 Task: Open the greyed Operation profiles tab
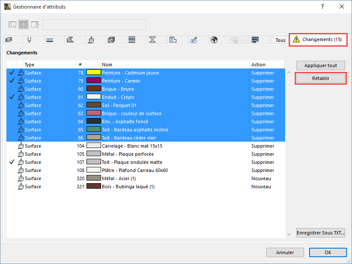click(235, 40)
